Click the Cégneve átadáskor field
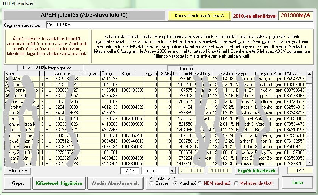This screenshot has width=318, height=195. pos(179,25)
